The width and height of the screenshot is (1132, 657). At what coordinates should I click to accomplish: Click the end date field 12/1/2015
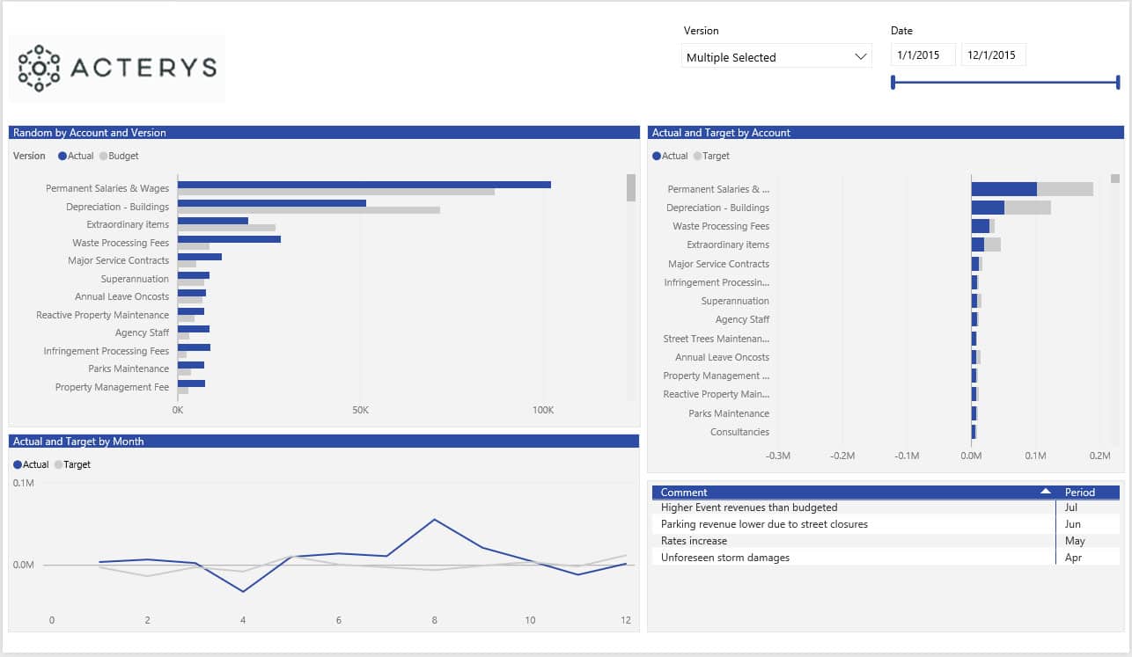(993, 55)
